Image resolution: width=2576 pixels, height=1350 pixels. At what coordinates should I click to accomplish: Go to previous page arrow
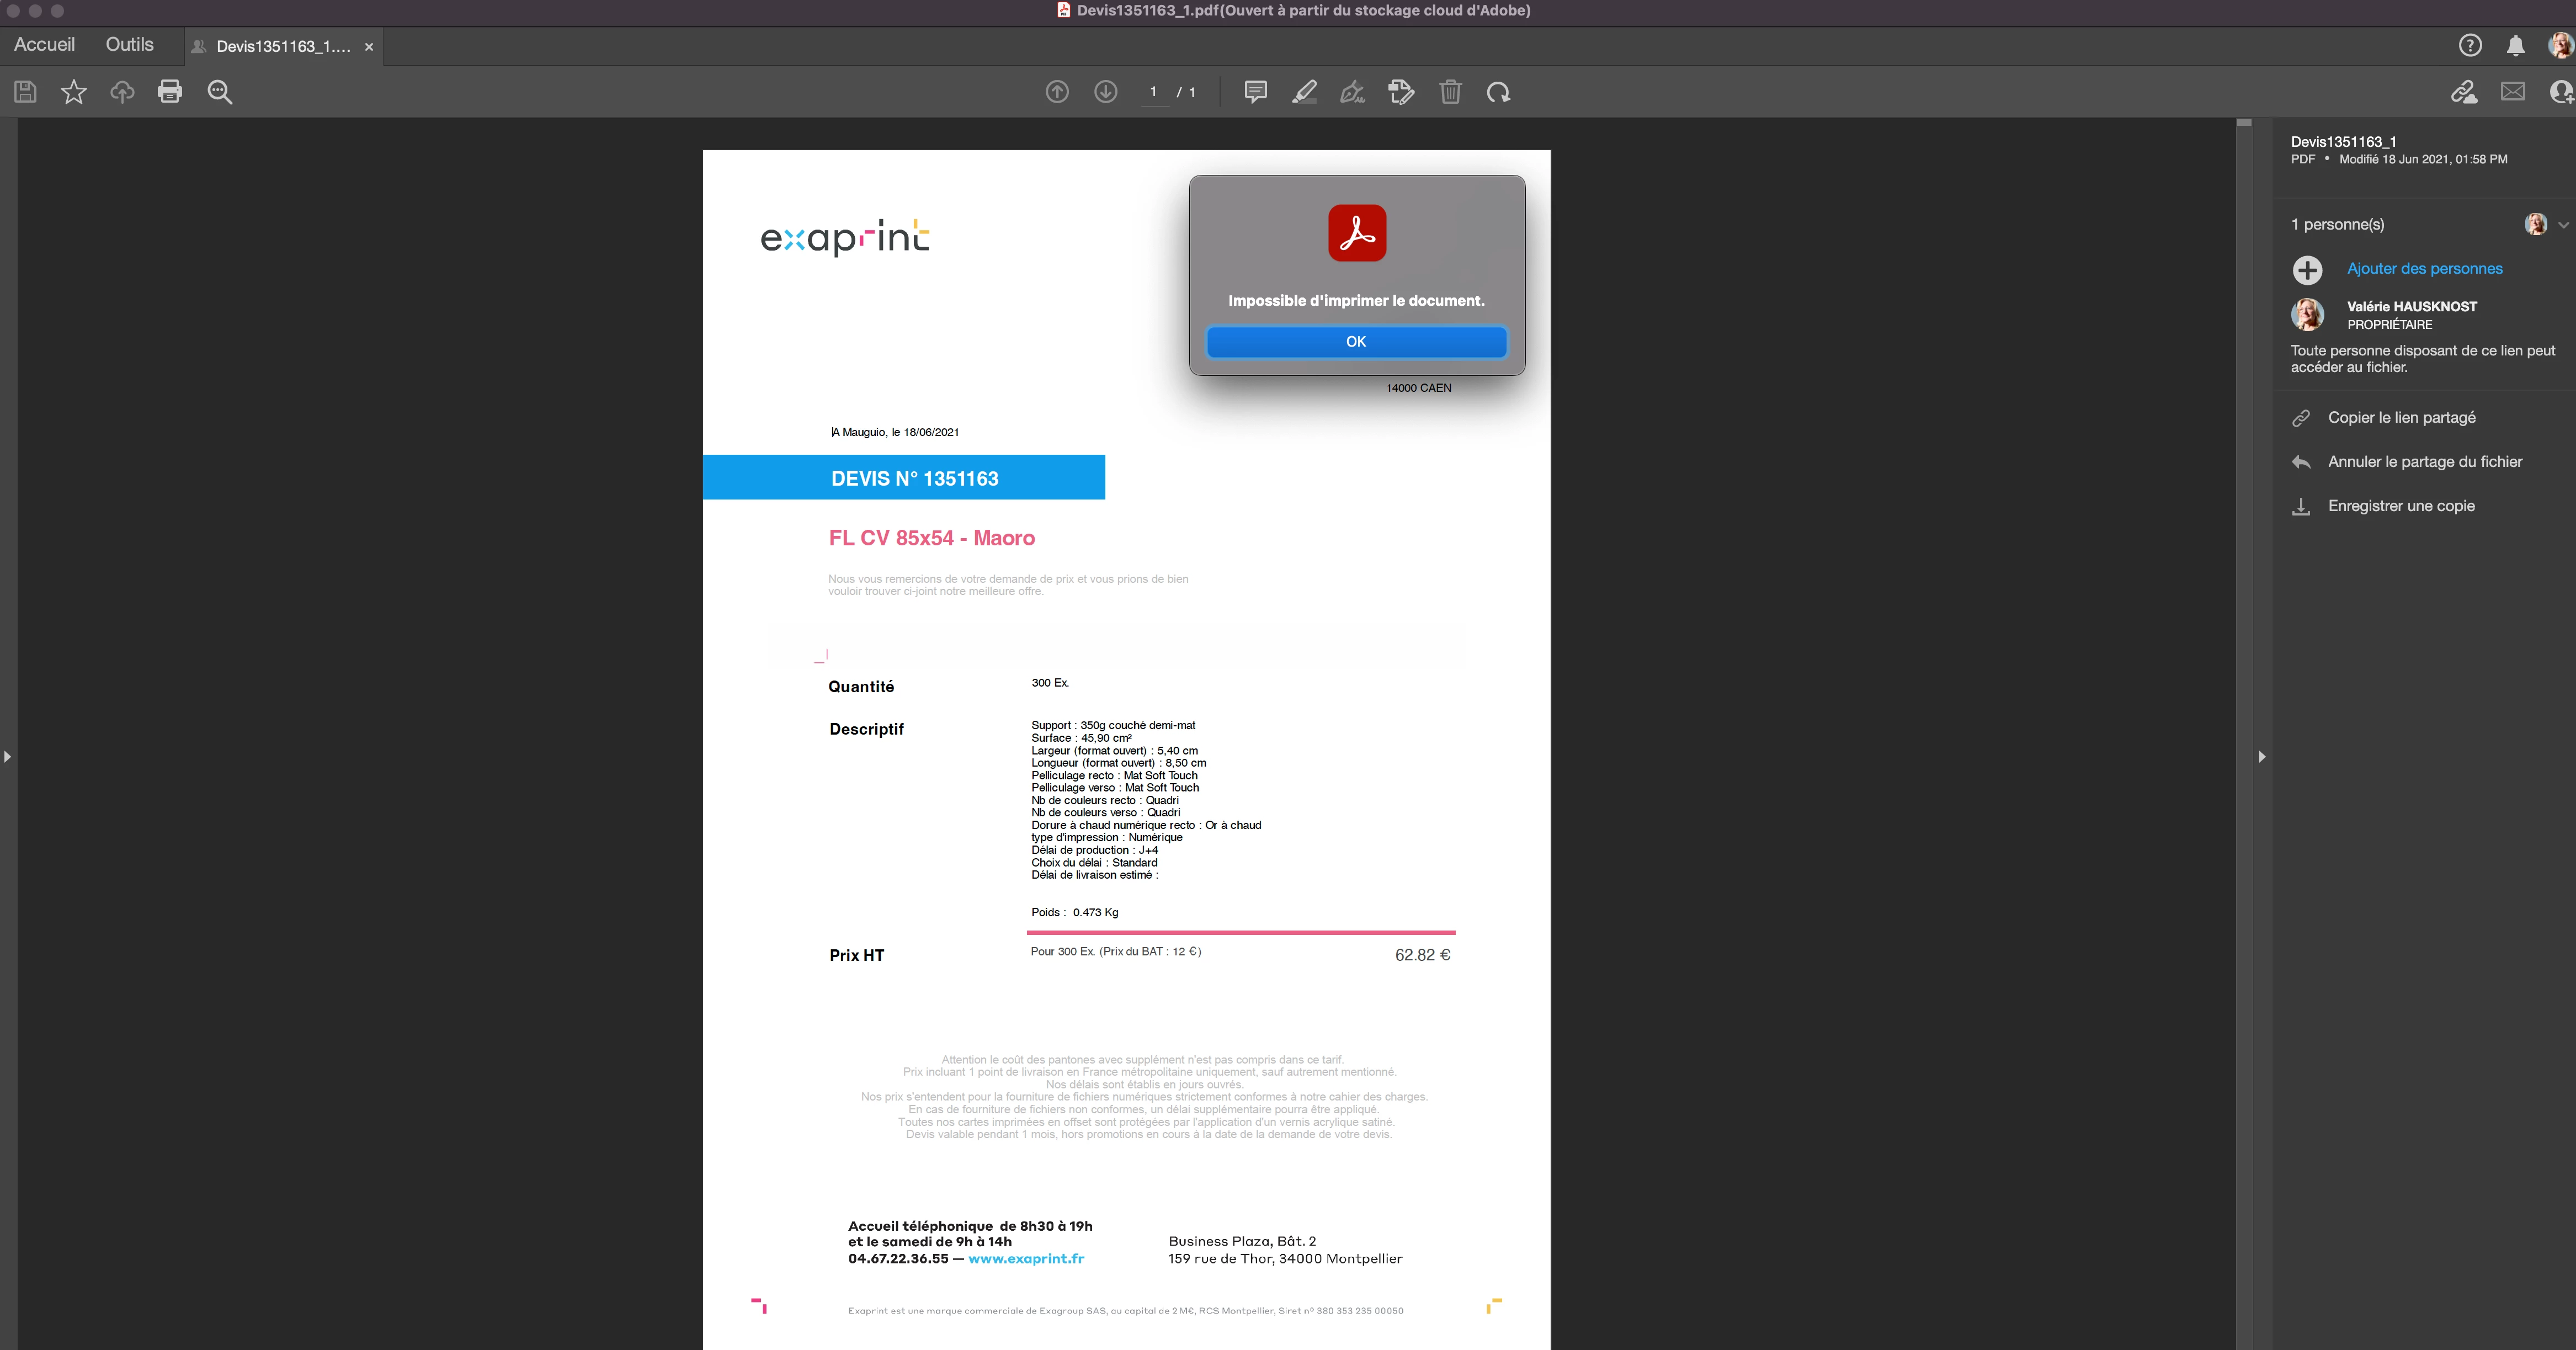[1057, 92]
